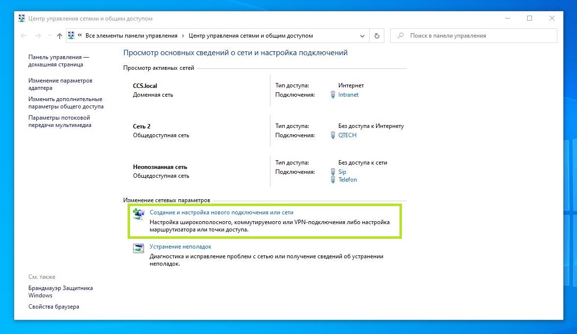Open the Telefon connection link
The width and height of the screenshot is (577, 334).
(x=348, y=180)
